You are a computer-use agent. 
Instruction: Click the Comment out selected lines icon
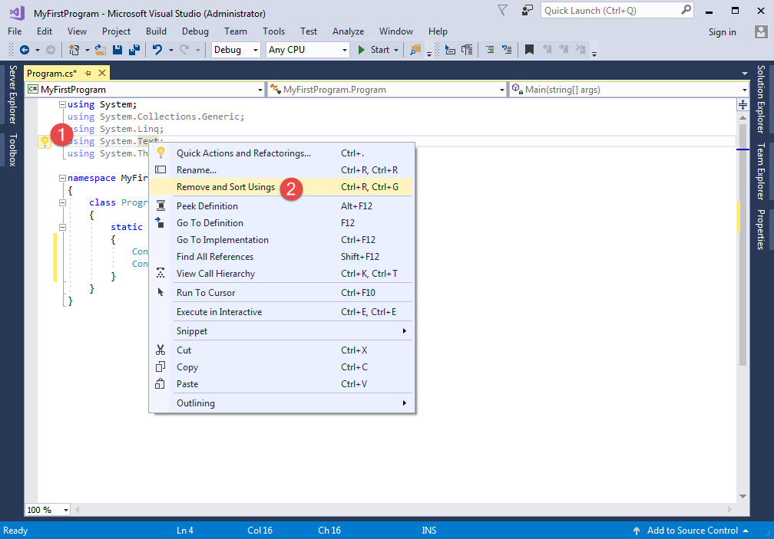coord(490,50)
